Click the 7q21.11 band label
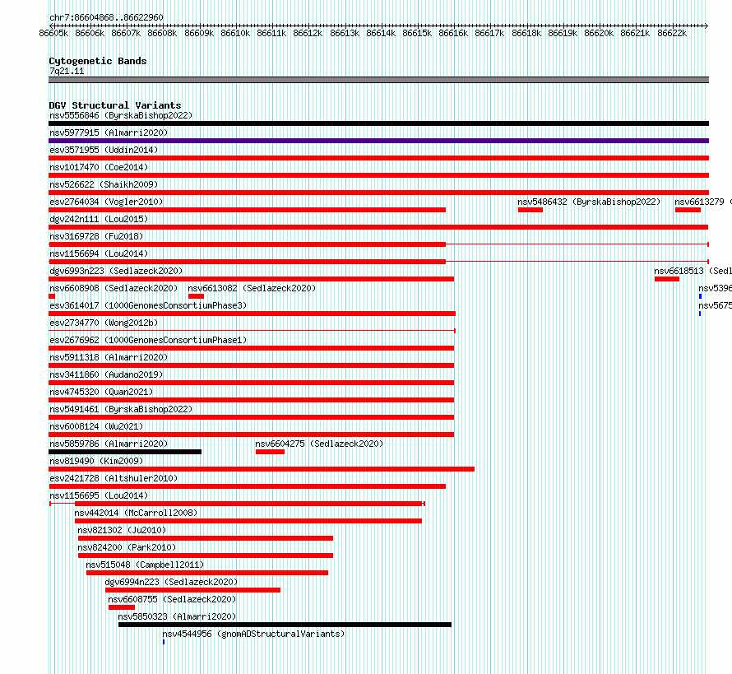The height and width of the screenshot is (674, 732). point(67,71)
